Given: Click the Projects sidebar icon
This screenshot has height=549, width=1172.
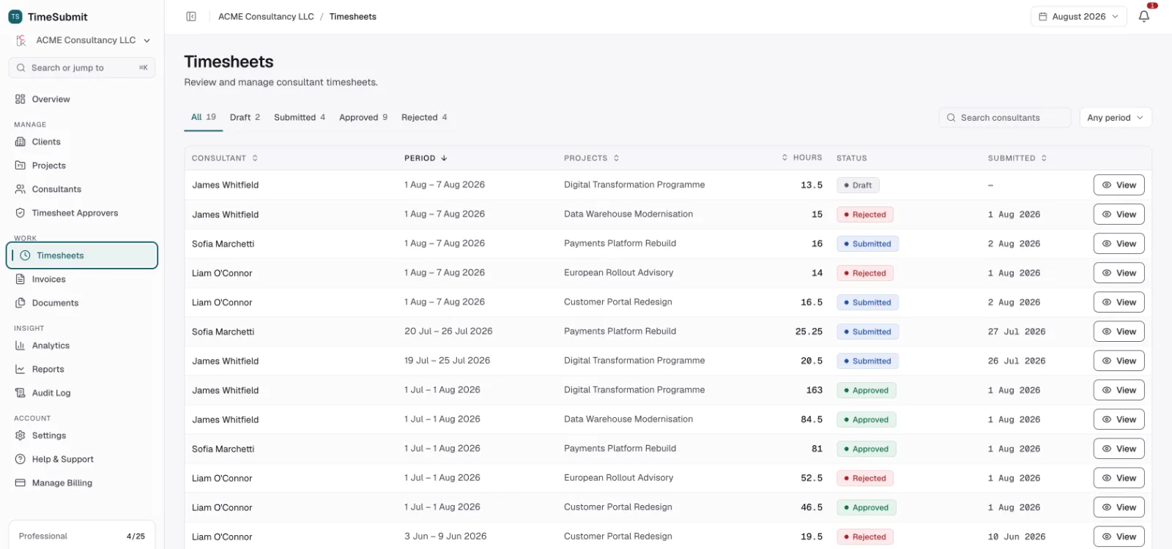Looking at the screenshot, I should click(21, 165).
